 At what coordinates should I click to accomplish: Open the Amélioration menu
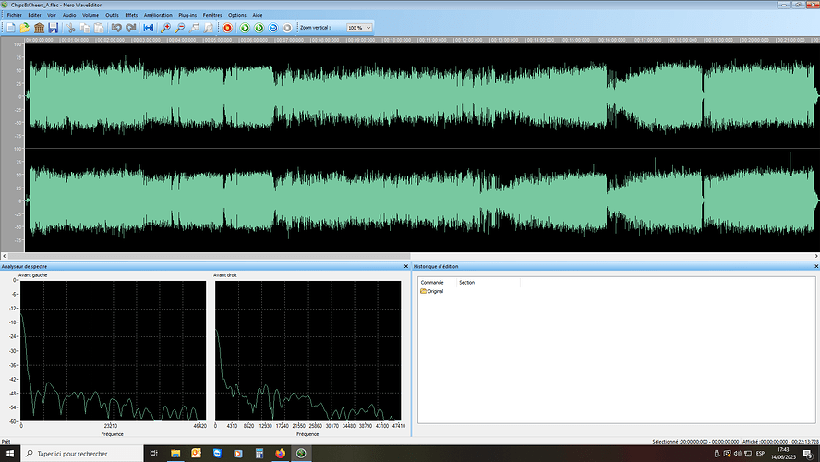[158, 15]
